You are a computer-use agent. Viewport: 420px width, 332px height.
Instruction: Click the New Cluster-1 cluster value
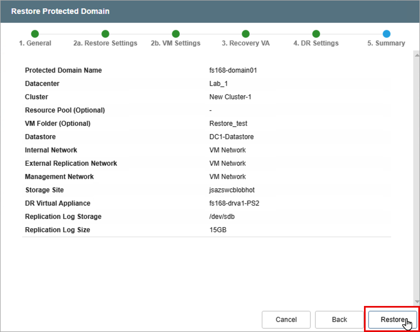tap(230, 97)
